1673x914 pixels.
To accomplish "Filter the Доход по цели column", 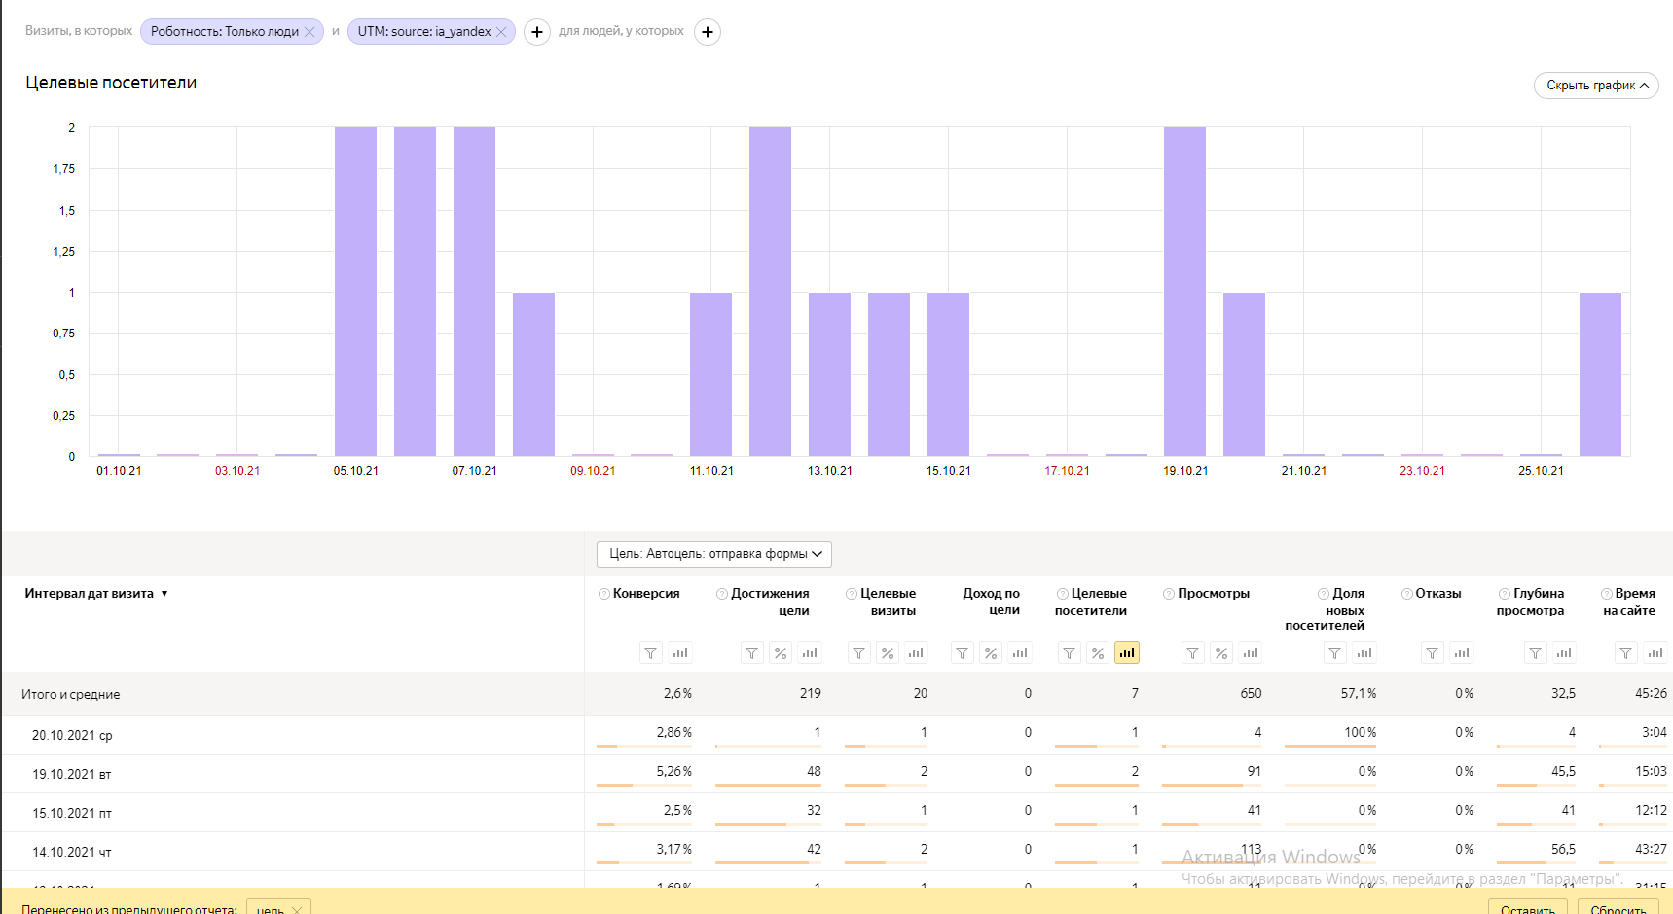I will (x=962, y=653).
